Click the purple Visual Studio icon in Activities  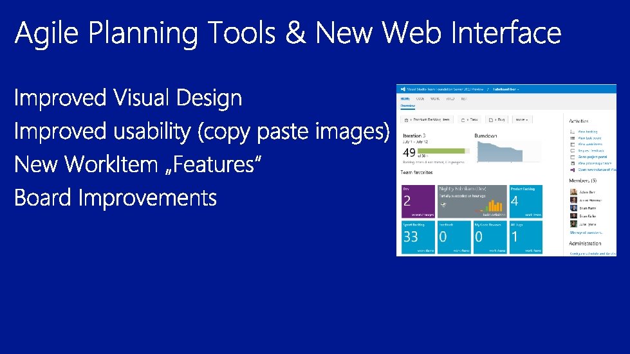pyautogui.click(x=573, y=170)
